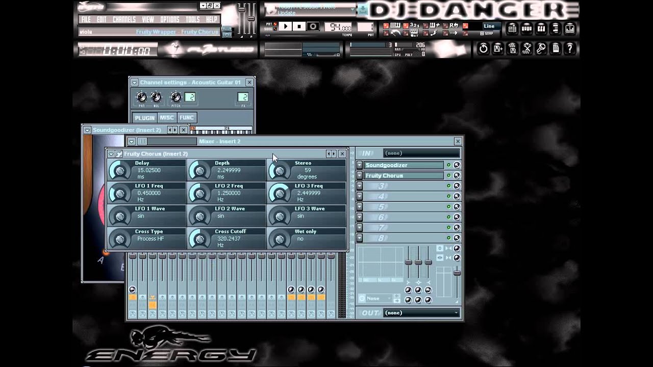Select the Soundgoodizer effect slot name
This screenshot has height=367, width=653.
[404, 165]
